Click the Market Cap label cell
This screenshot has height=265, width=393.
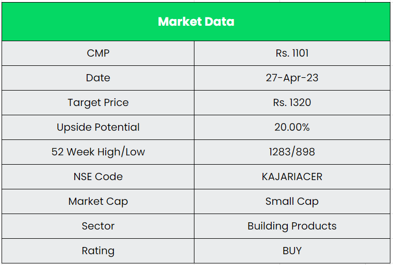(98, 201)
